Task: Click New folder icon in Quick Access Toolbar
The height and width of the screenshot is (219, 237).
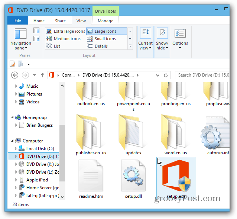Action: coord(20,64)
